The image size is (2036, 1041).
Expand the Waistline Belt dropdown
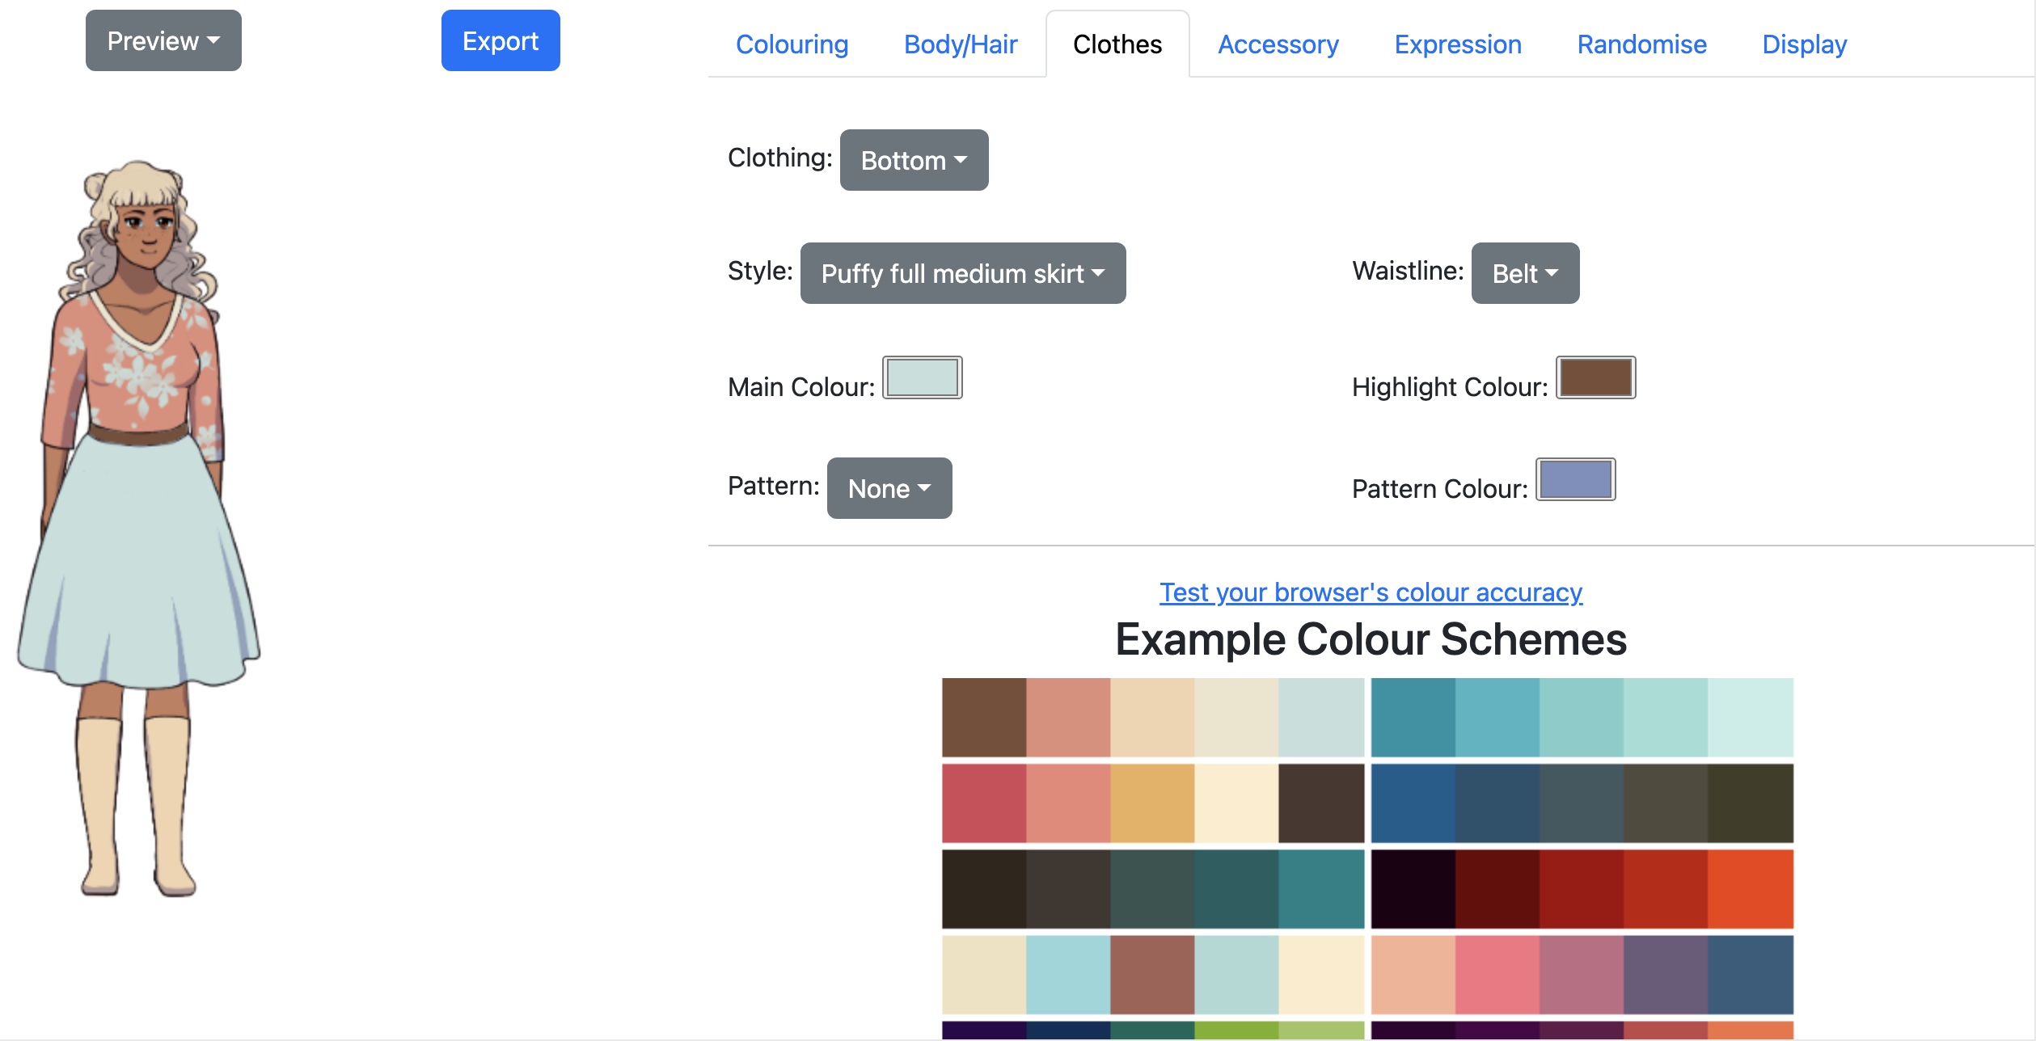(1525, 273)
